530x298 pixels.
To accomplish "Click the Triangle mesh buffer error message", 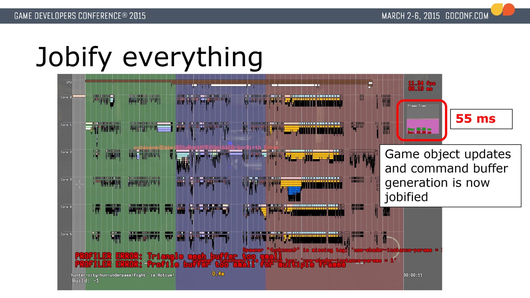I will point(178,256).
